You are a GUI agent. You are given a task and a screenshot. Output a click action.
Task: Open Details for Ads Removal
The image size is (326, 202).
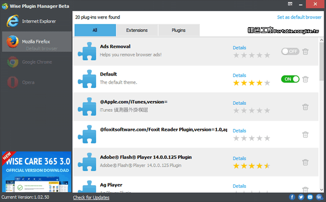(239, 48)
